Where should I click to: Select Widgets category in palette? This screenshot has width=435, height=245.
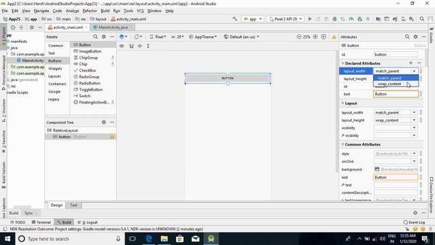click(x=55, y=68)
